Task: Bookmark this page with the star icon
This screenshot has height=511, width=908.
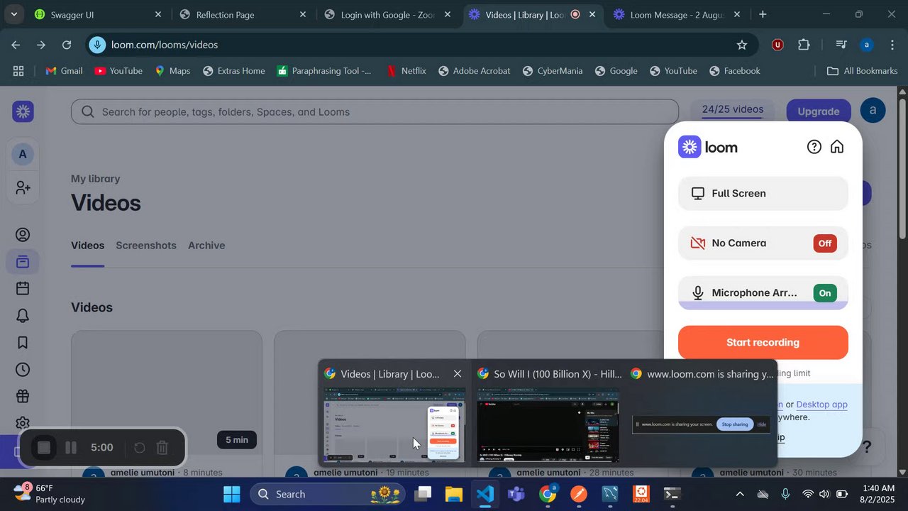Action: [x=742, y=45]
